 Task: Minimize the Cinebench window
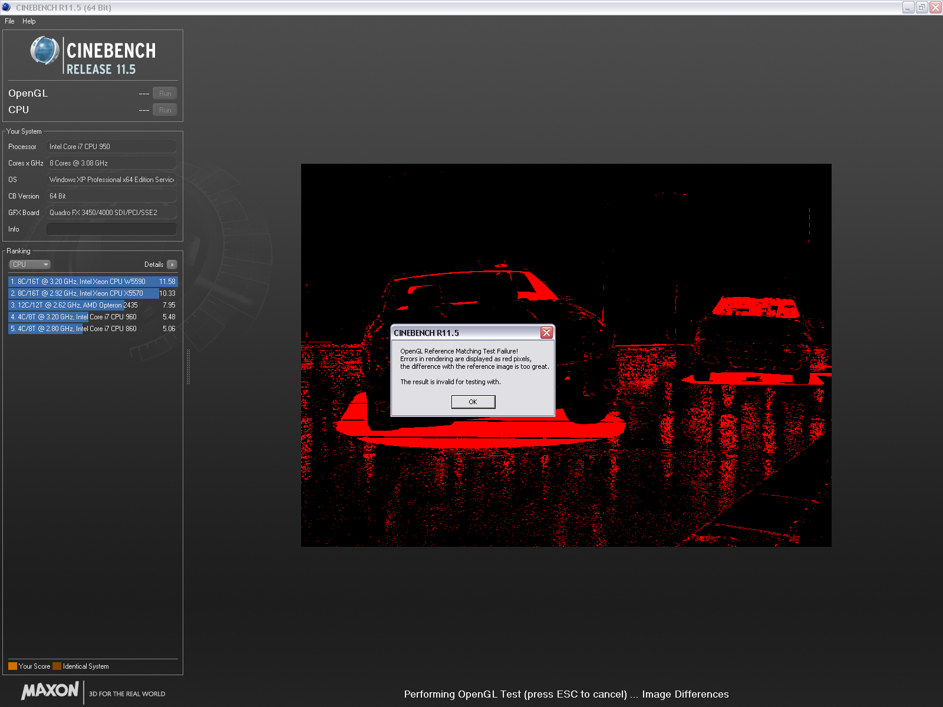point(908,8)
